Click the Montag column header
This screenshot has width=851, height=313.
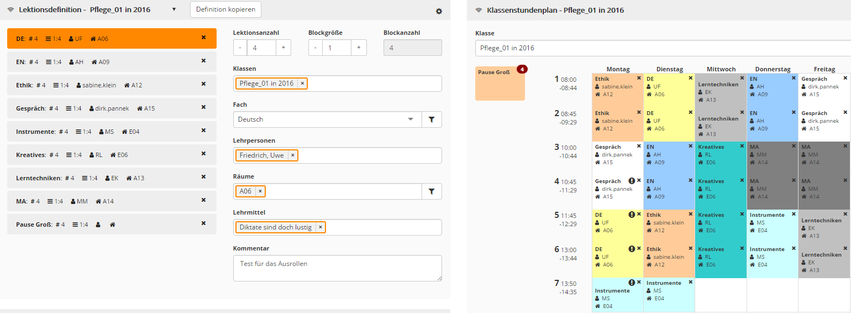click(x=618, y=69)
